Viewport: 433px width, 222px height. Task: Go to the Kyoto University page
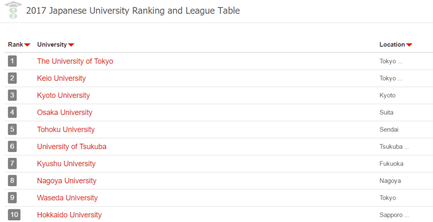63,95
